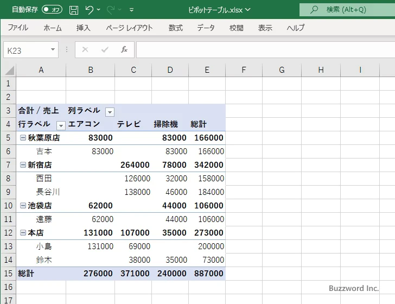Switch to the データ tab
Viewport: 395px width, 304px height.
206,28
